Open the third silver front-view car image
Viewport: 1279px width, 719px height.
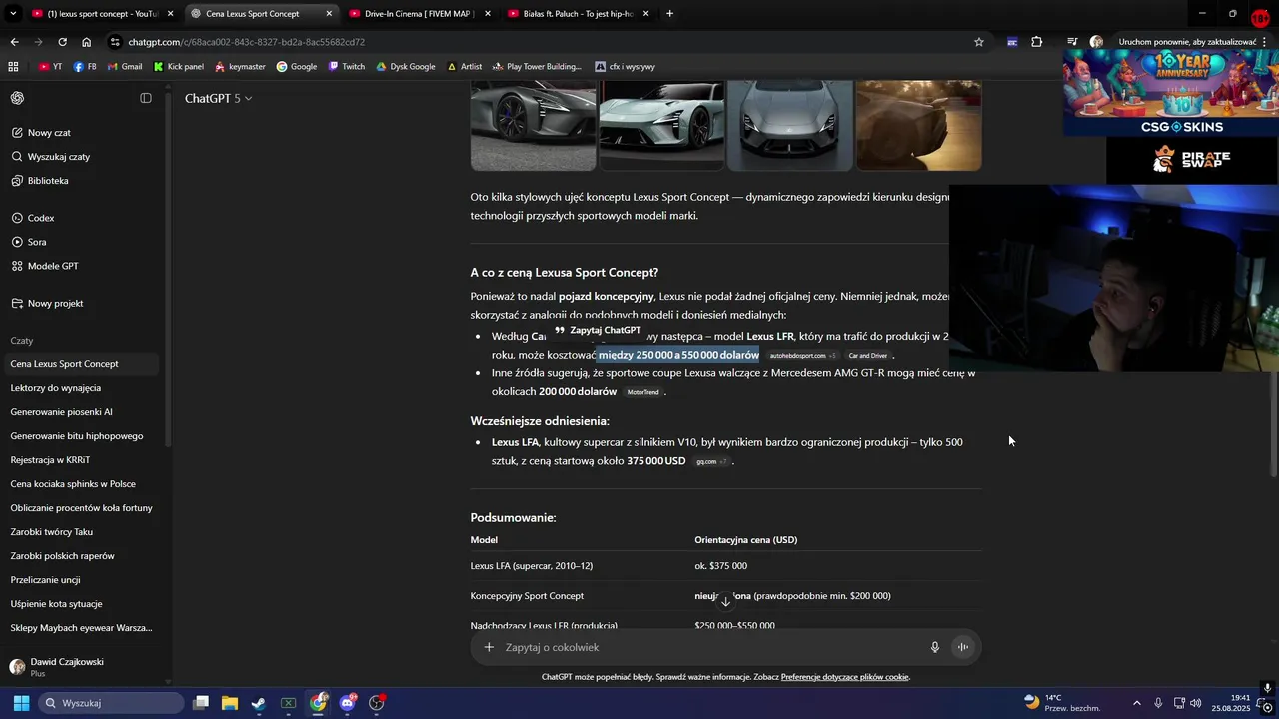(x=790, y=126)
